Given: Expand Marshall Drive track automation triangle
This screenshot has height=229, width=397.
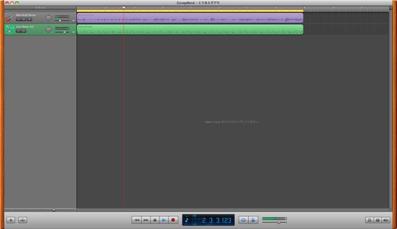Looking at the screenshot, I should [73, 20].
